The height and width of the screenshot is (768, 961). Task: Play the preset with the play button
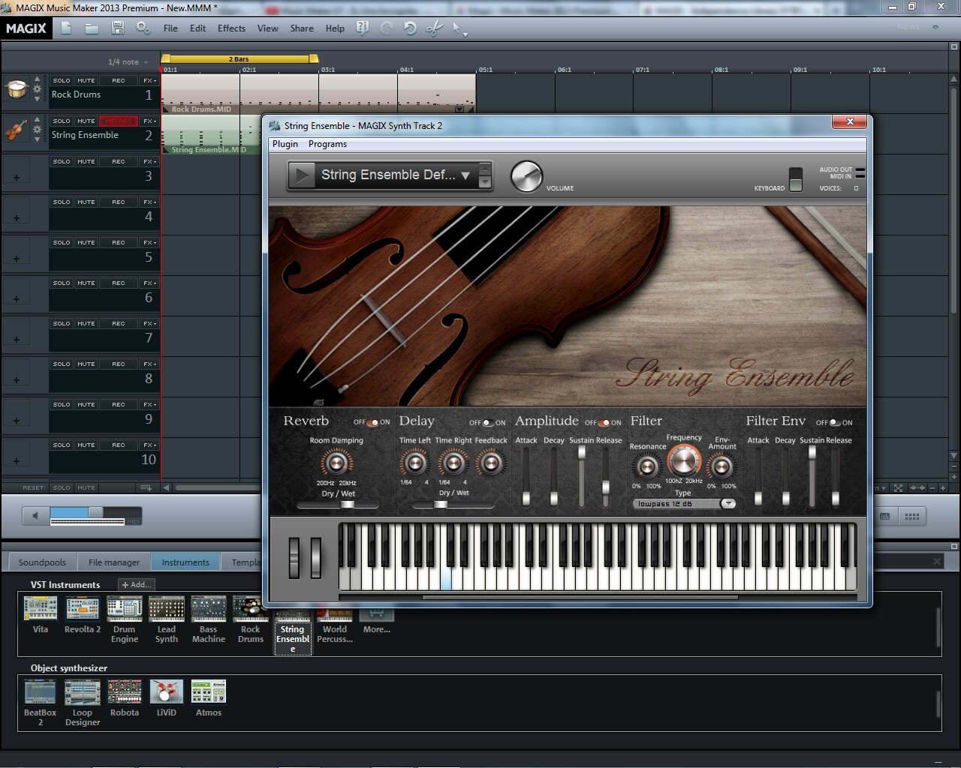click(x=302, y=175)
